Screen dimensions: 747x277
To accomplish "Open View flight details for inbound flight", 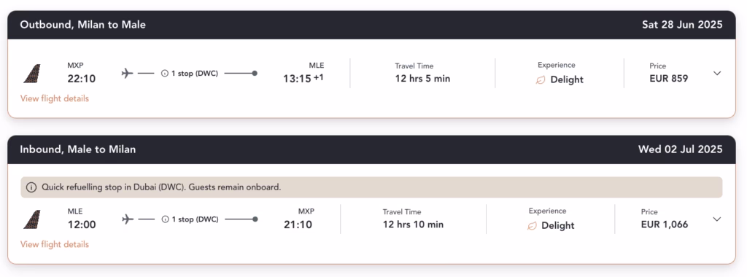I will coord(54,244).
